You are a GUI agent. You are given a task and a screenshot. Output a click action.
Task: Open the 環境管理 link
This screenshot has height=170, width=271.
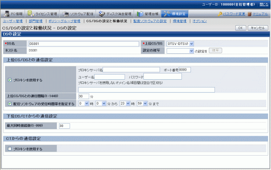pos(180,21)
